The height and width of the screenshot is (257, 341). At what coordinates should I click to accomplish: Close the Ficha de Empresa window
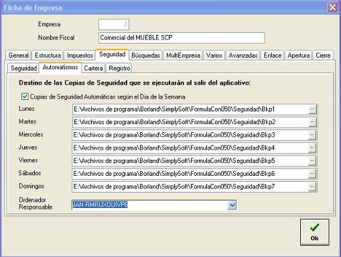tap(332, 7)
